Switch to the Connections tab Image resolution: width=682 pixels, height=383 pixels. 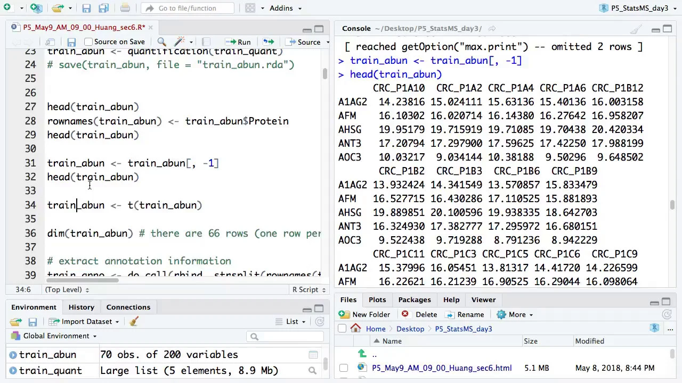pyautogui.click(x=128, y=307)
